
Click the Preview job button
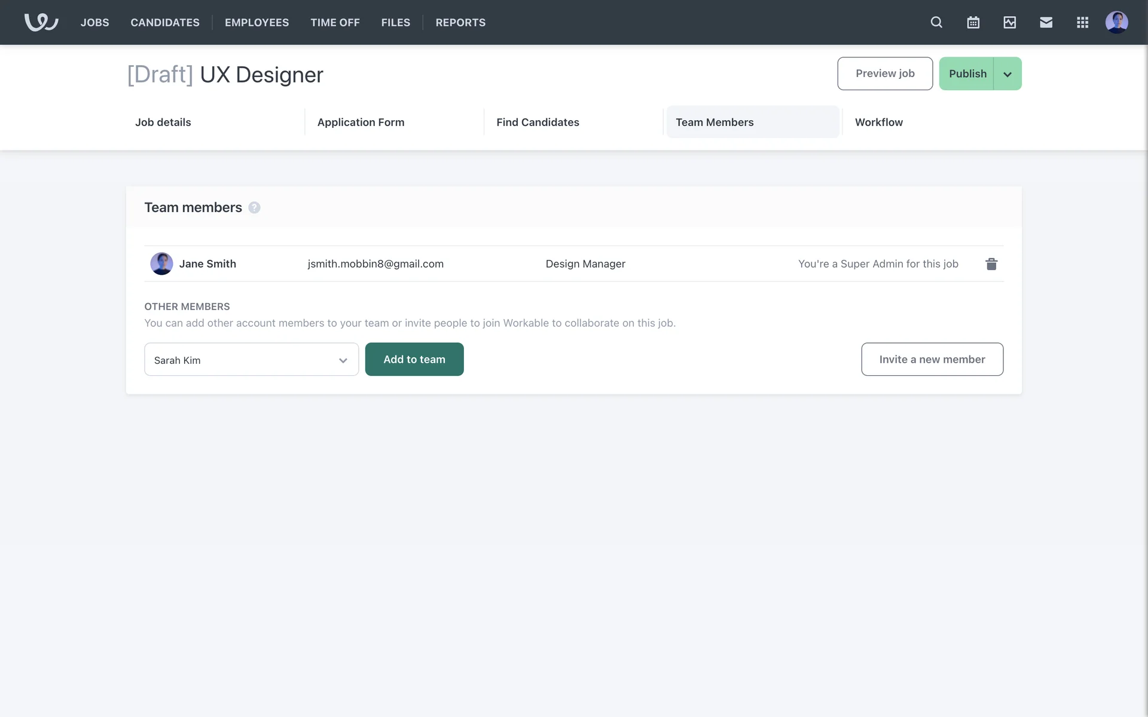point(884,73)
